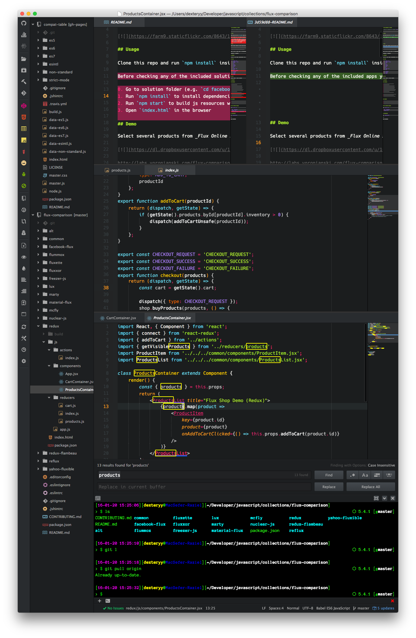The image size is (416, 638).
Task: Close all terminals with the red X
Action: (x=393, y=601)
